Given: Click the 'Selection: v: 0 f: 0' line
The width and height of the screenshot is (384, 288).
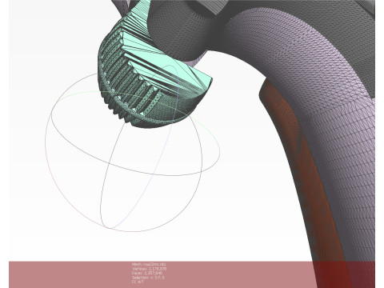Looking at the screenshot, I should pyautogui.click(x=148, y=278).
